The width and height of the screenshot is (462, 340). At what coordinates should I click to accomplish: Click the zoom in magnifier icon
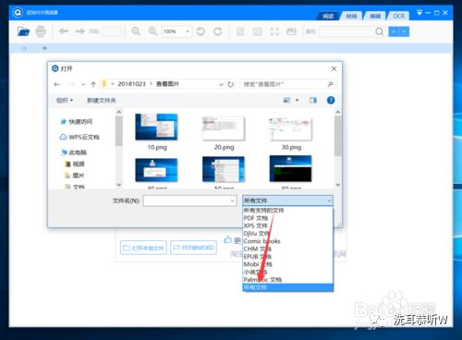click(152, 31)
